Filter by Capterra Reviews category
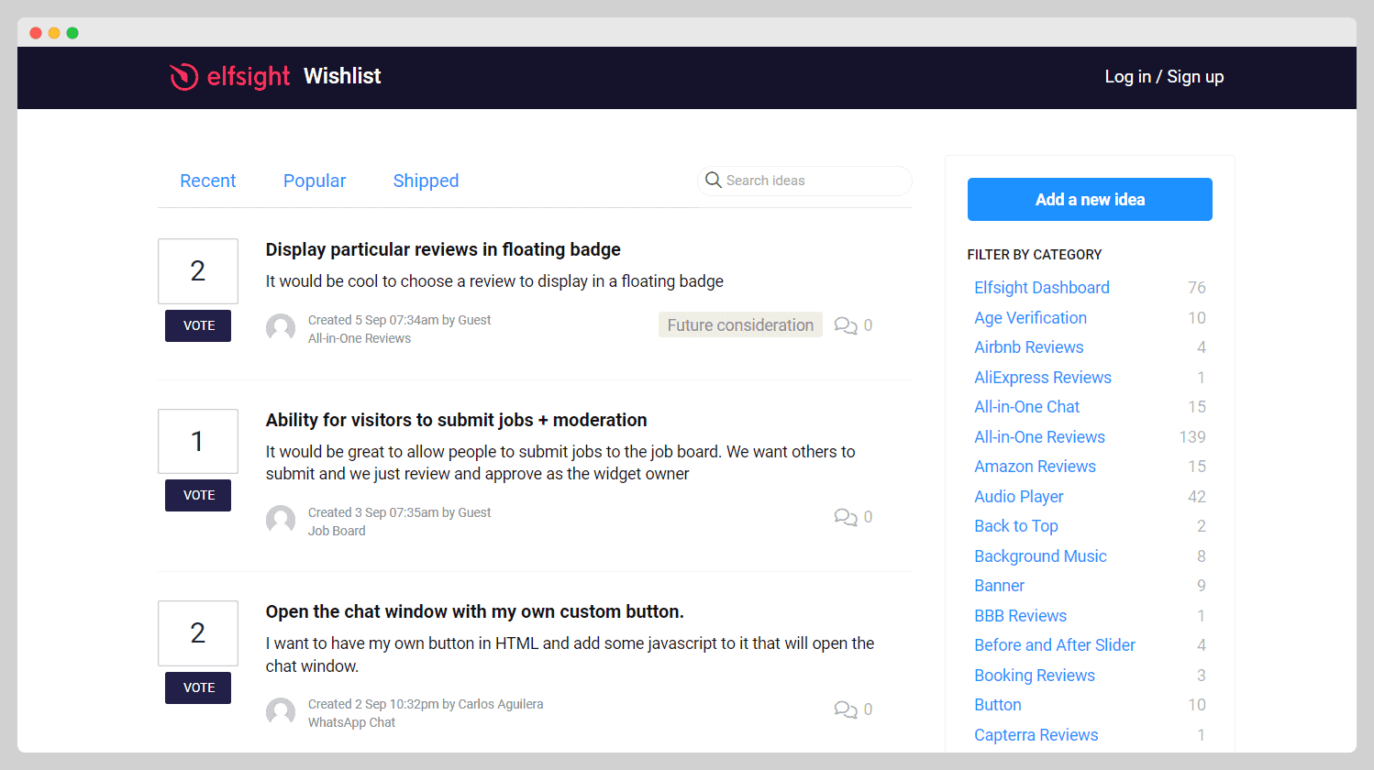The width and height of the screenshot is (1374, 770). coord(1036,735)
